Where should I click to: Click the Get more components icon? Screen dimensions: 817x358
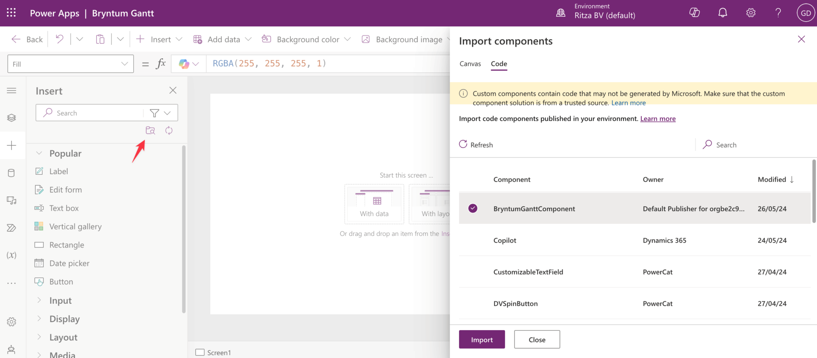(150, 131)
